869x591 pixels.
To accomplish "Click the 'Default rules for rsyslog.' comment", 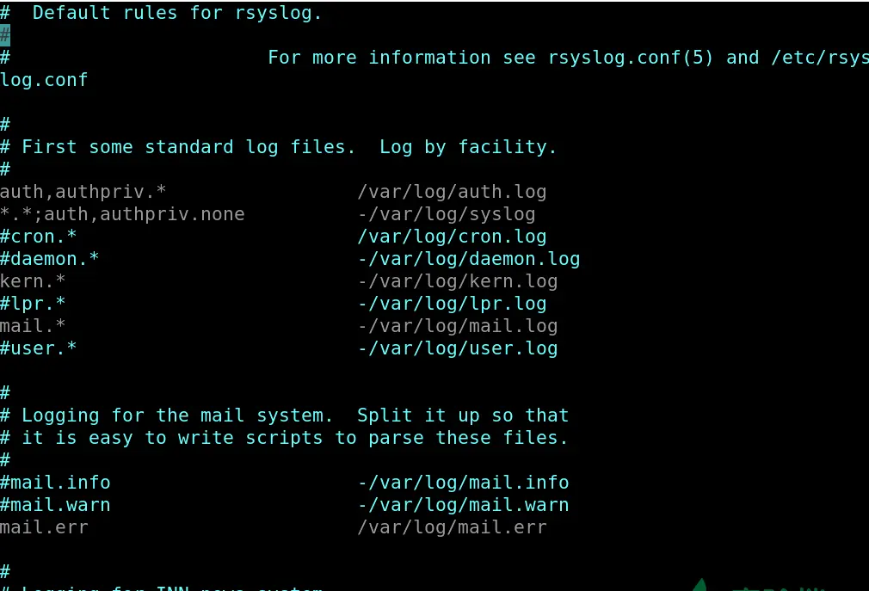I will (176, 13).
